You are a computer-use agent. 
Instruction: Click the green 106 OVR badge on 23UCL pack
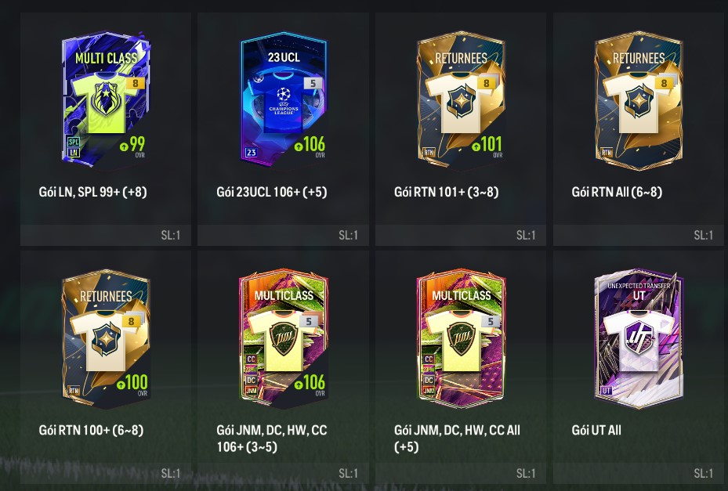point(310,146)
